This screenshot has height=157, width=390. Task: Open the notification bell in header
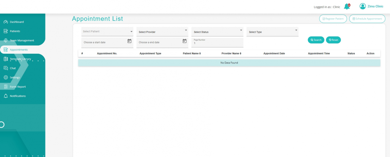coord(347,7)
